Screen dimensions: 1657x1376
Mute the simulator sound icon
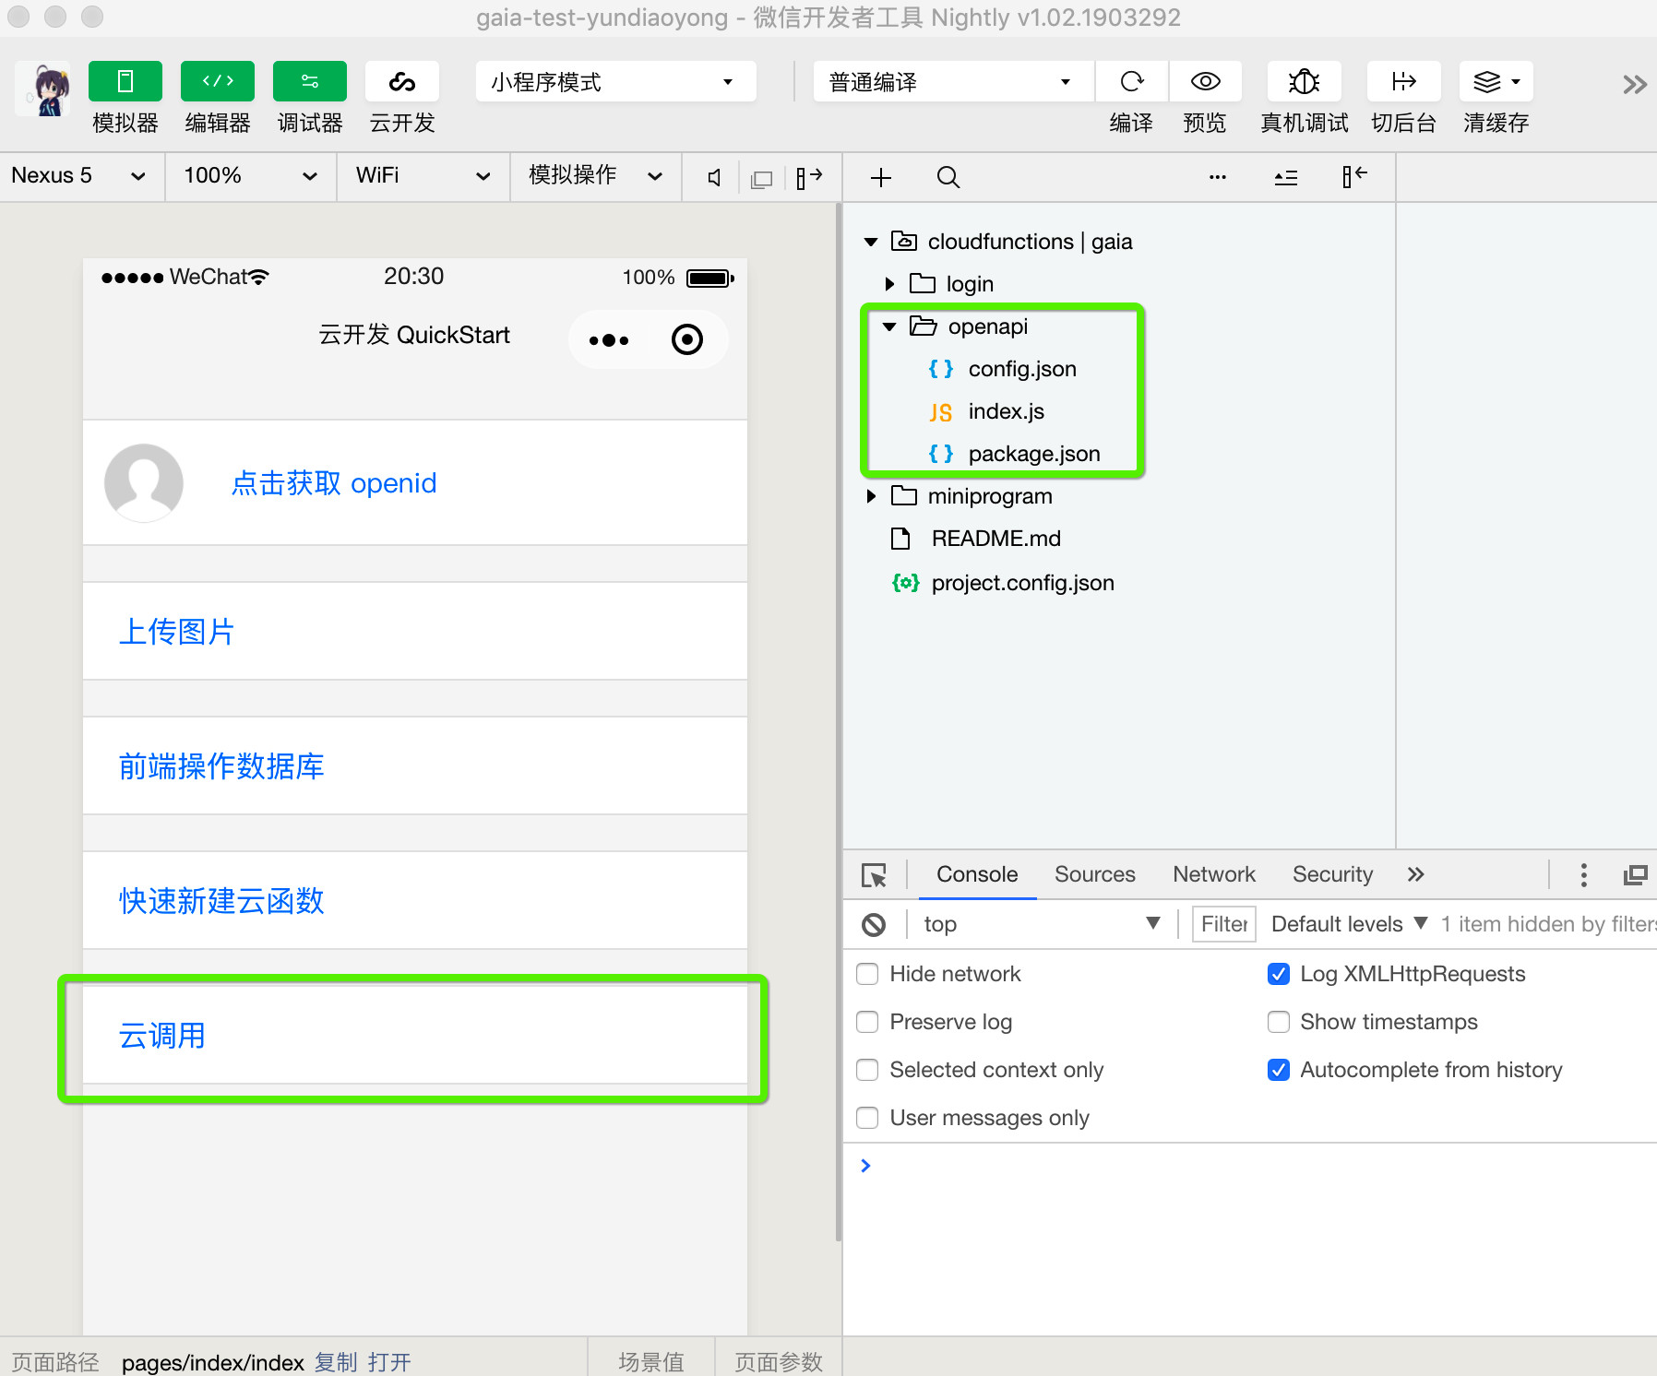714,177
